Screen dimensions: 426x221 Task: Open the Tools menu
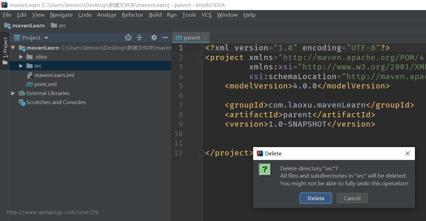189,15
